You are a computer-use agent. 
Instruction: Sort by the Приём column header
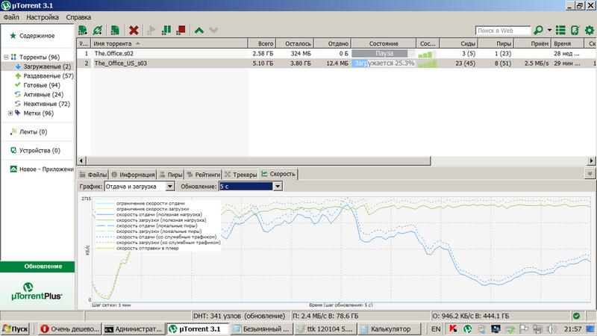tap(532, 43)
